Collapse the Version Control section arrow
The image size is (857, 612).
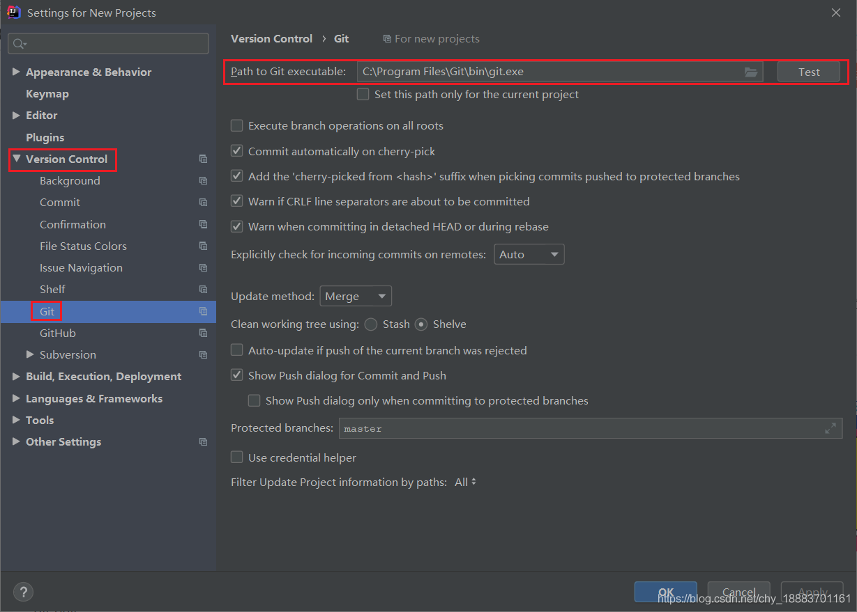16,159
